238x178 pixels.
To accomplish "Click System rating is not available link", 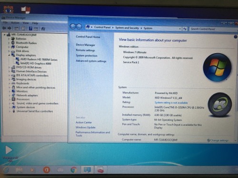I will tap(171, 103).
